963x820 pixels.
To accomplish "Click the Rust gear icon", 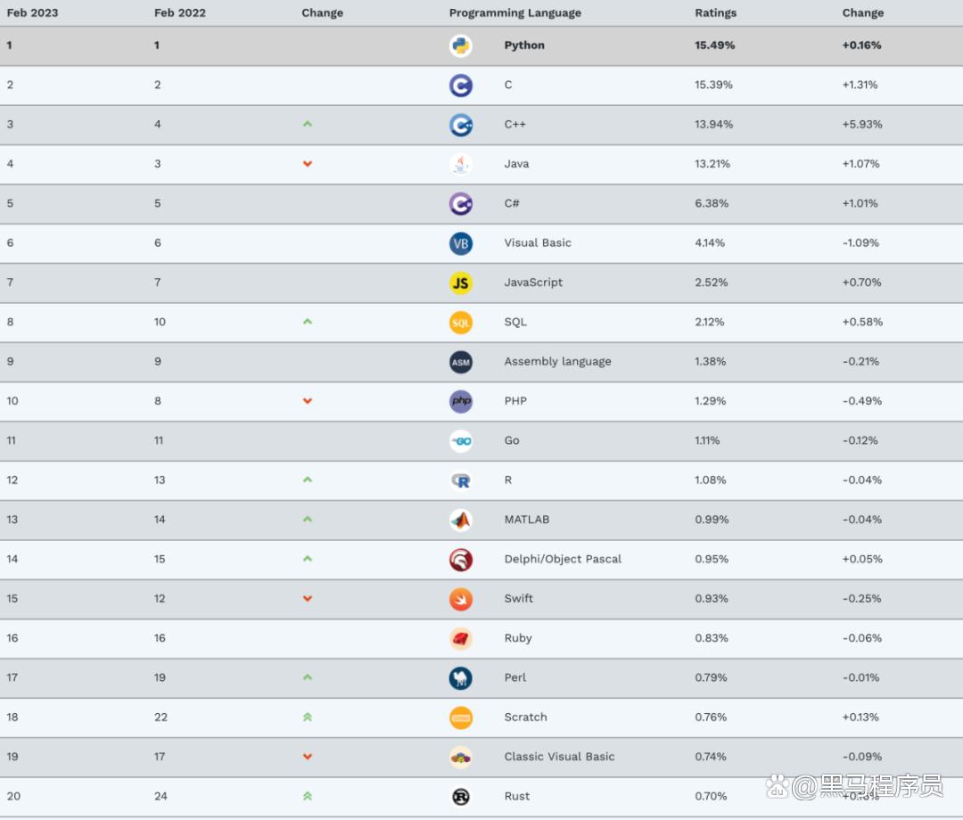I will [x=460, y=796].
